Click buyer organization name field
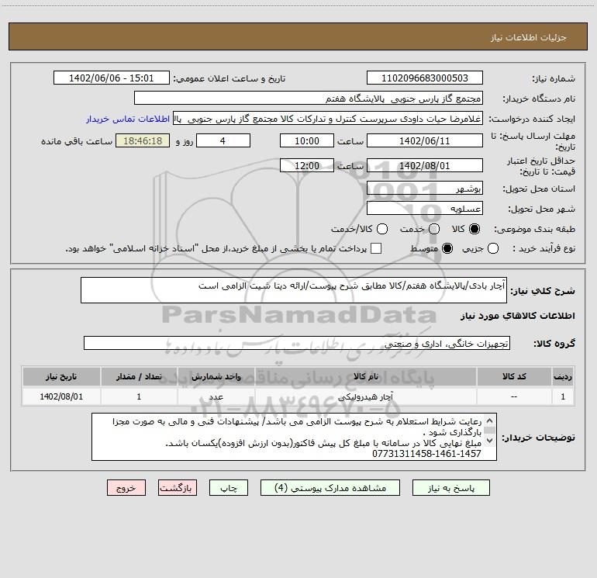 tap(309, 99)
